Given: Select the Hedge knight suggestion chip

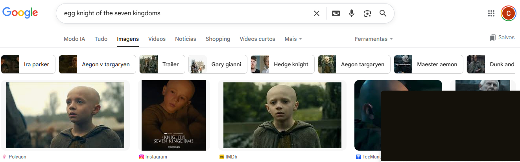Looking at the screenshot, I should 282,64.
